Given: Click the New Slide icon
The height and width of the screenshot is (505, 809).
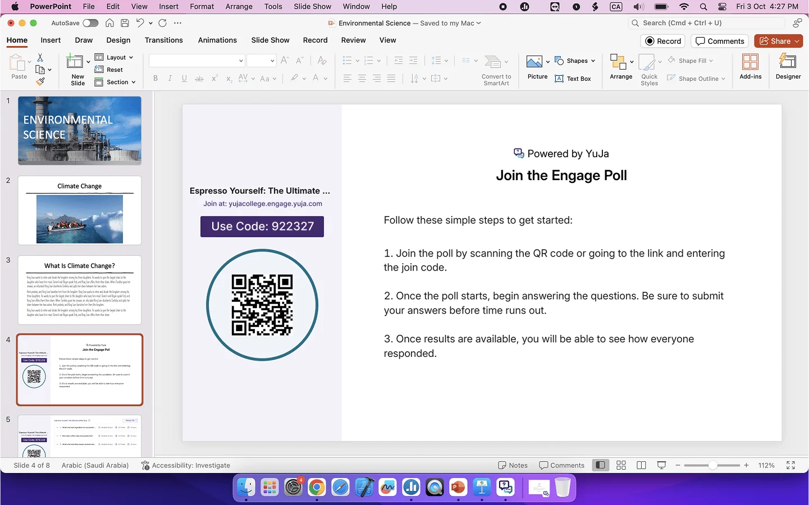Looking at the screenshot, I should 75,62.
